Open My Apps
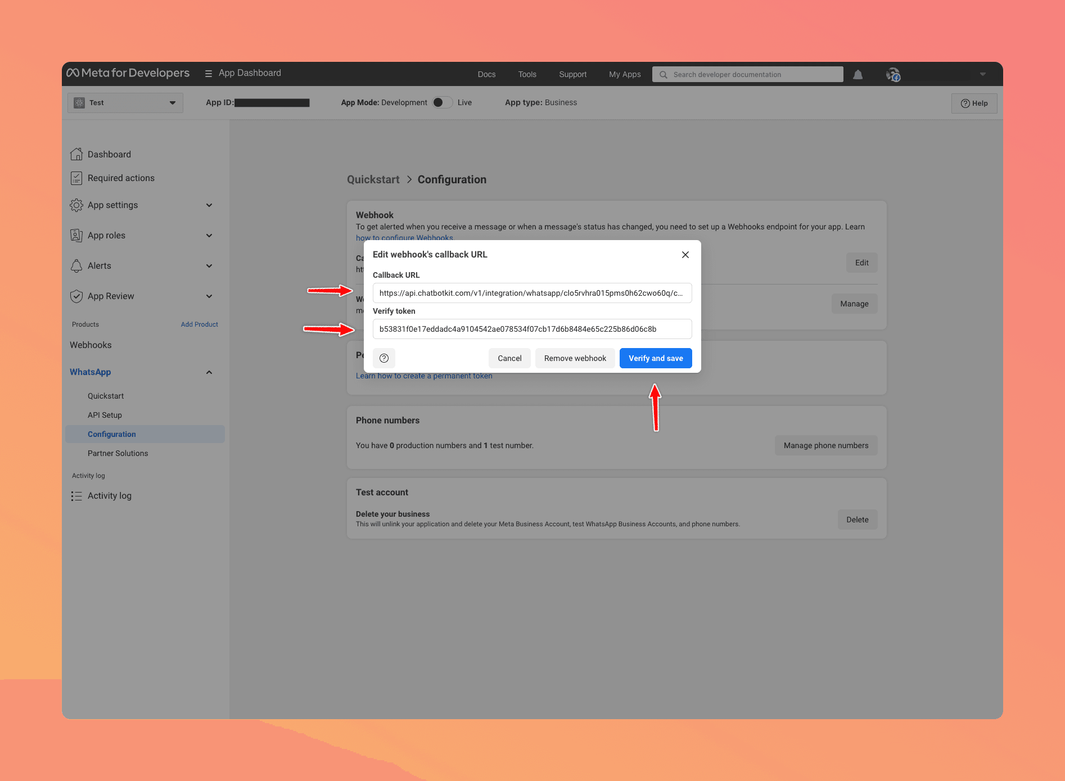This screenshot has height=781, width=1065. click(x=625, y=74)
